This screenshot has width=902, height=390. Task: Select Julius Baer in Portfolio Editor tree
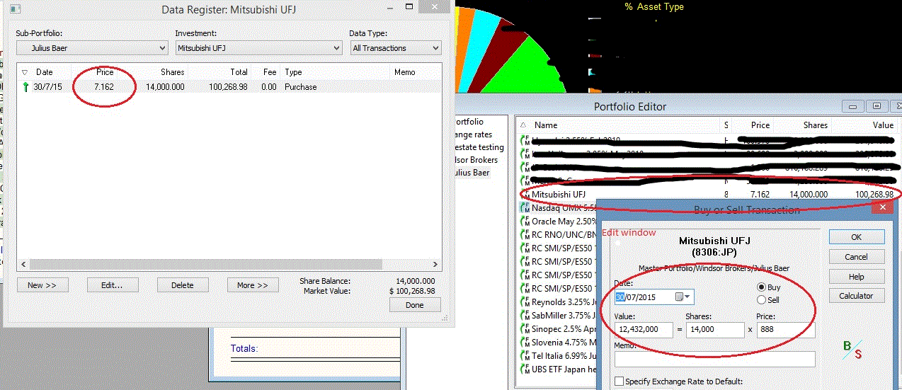click(x=471, y=173)
